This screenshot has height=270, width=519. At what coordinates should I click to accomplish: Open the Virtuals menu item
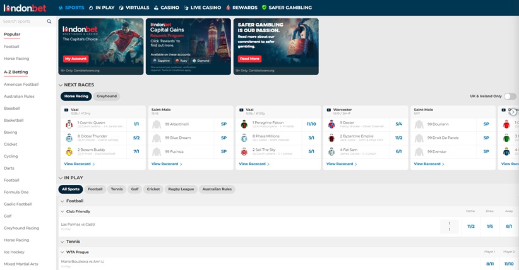click(x=134, y=8)
